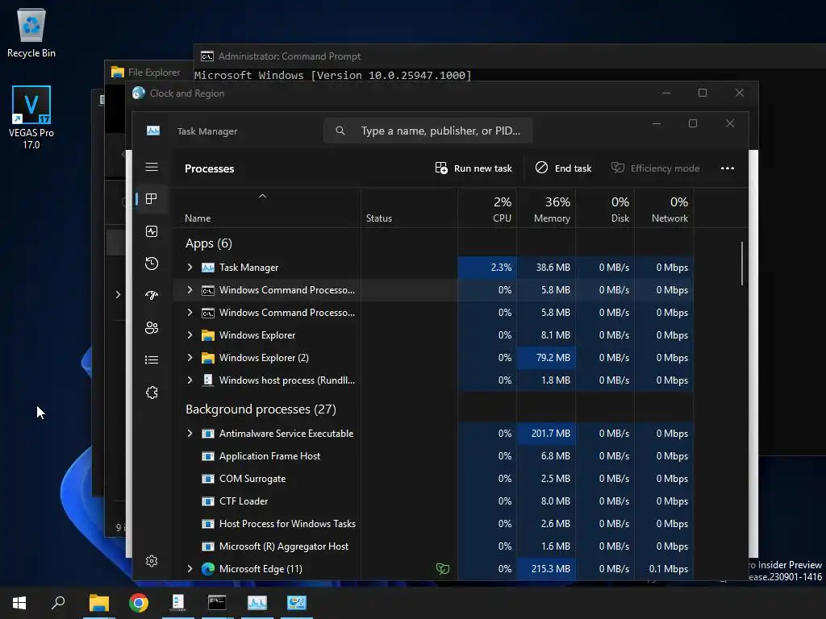Expand the Windows host process (Rundll) row
The image size is (826, 619).
[190, 380]
